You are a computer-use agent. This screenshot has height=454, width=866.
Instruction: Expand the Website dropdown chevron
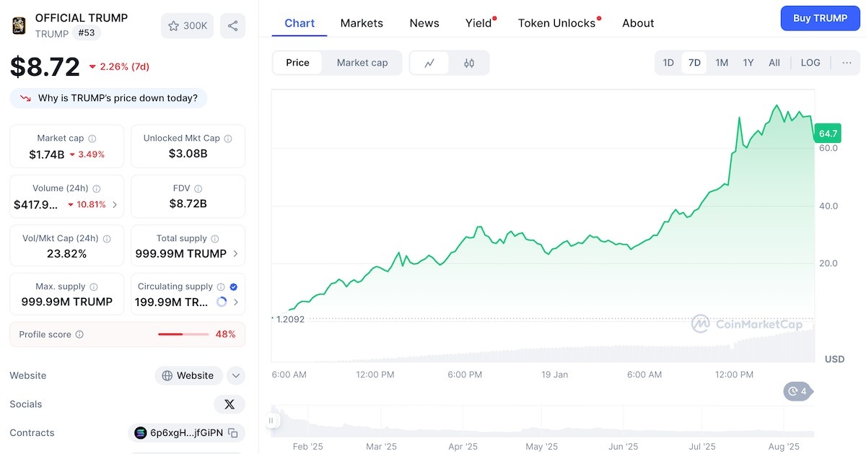236,375
